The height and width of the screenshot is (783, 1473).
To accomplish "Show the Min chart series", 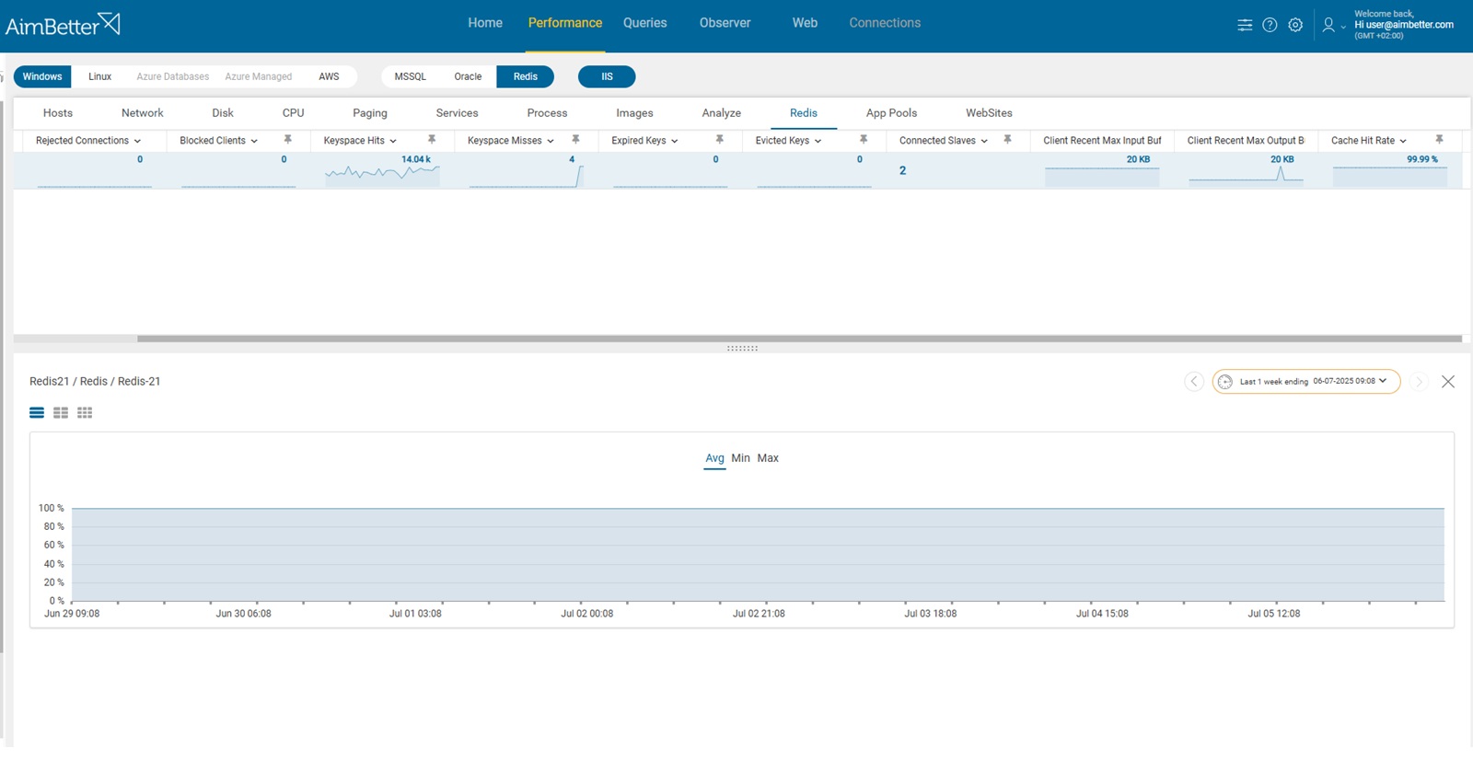I will (x=741, y=458).
